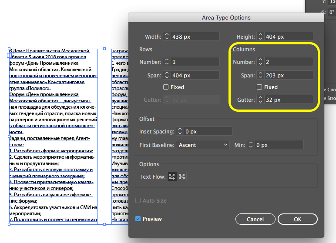Click the bottom center handle of text frame
This screenshot has height=243, width=336.
[x=104, y=224]
